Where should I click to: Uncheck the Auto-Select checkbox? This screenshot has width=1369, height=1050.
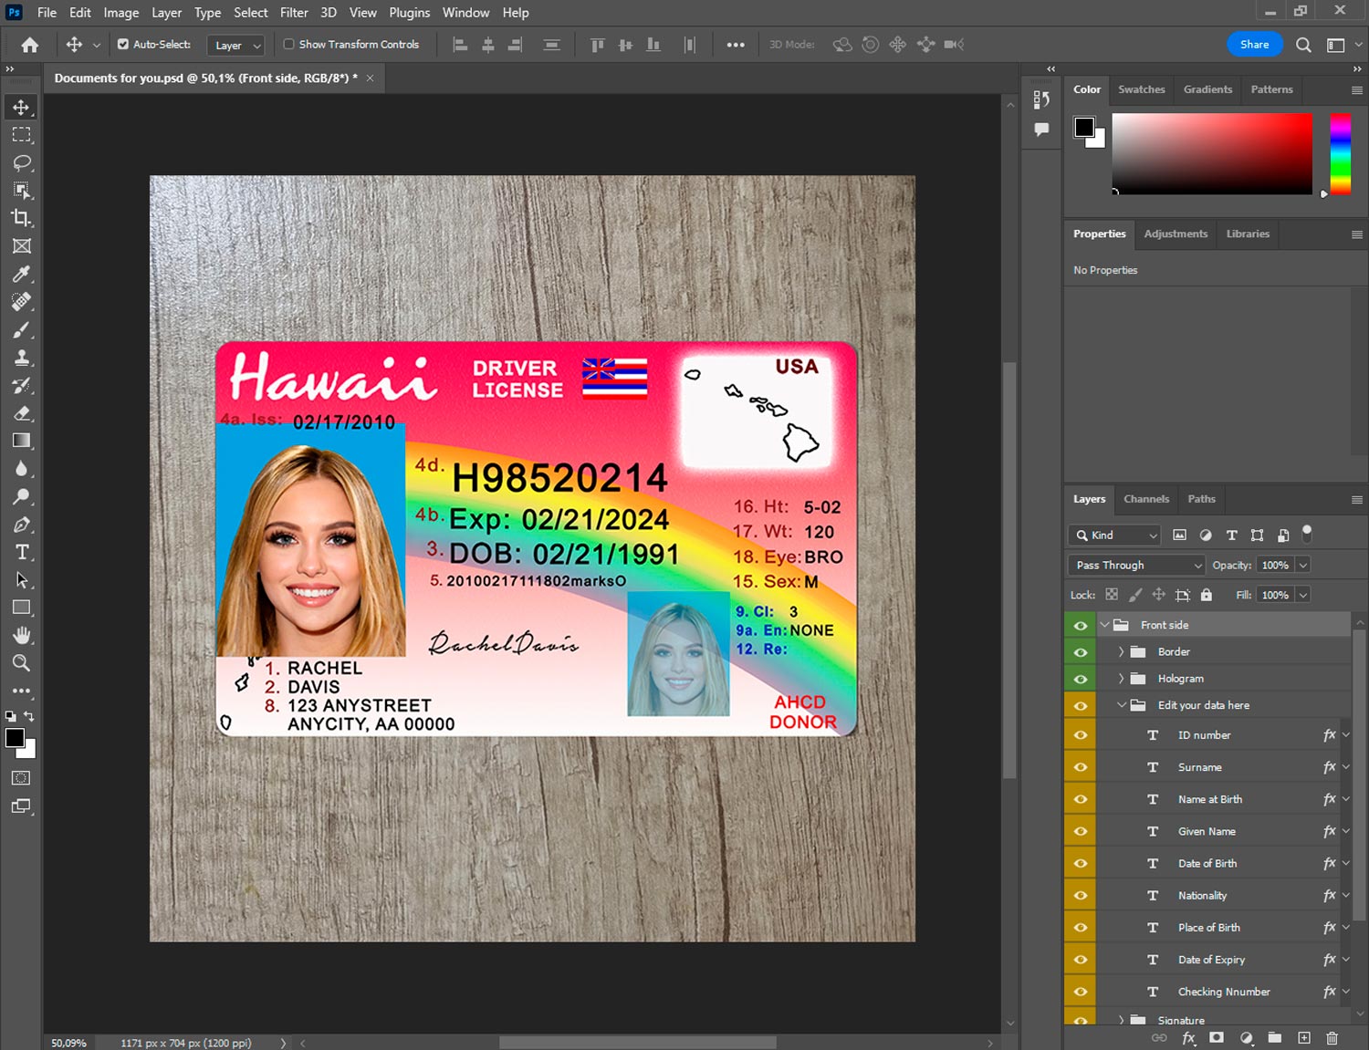[123, 44]
